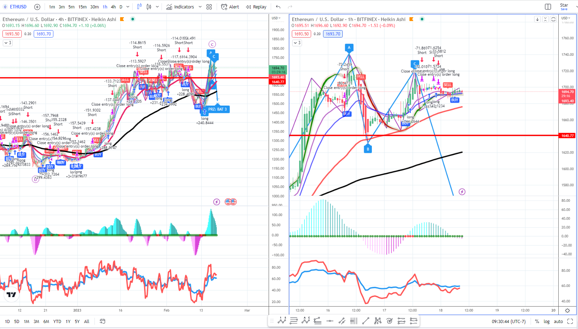The width and height of the screenshot is (578, 329).
Task: Expand the Indicators favorites dropdown arrow
Action: coord(200,7)
